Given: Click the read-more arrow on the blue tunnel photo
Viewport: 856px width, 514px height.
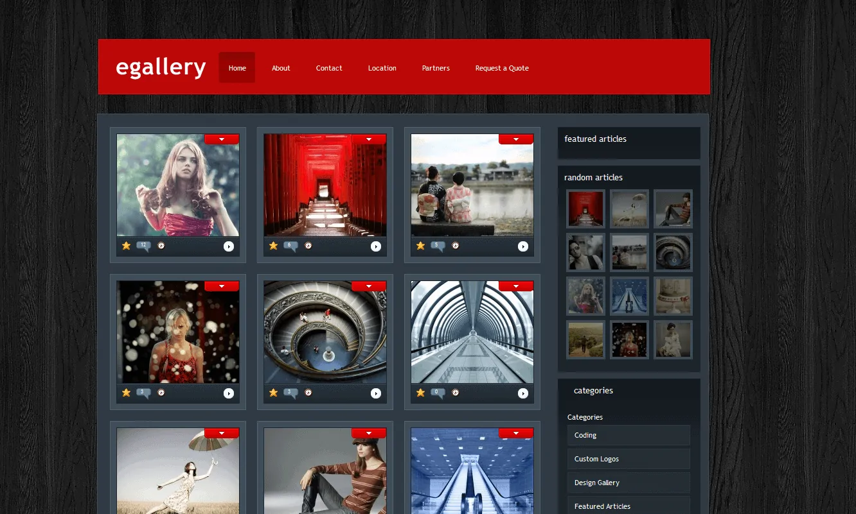Looking at the screenshot, I should pos(522,393).
